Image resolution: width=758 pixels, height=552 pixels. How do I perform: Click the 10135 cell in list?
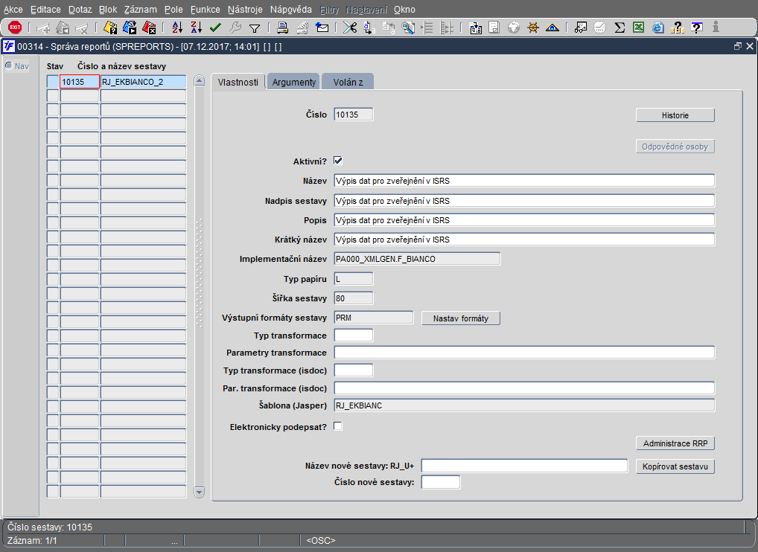click(80, 82)
